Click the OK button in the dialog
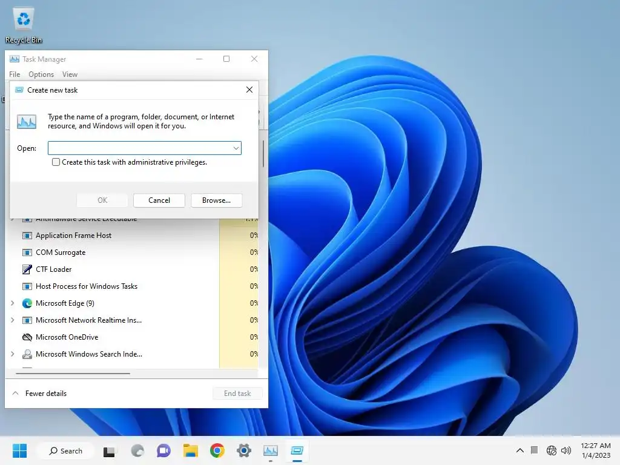Screen dimensions: 620x465 click(x=102, y=200)
